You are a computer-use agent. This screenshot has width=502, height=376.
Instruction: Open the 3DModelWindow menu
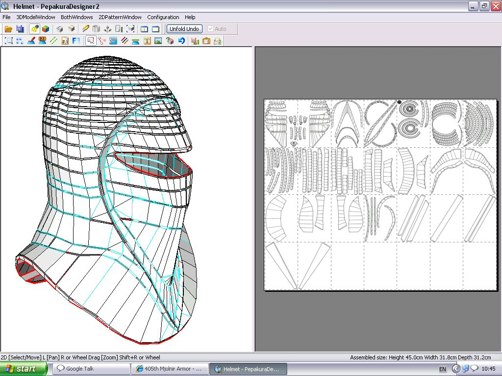[35, 17]
